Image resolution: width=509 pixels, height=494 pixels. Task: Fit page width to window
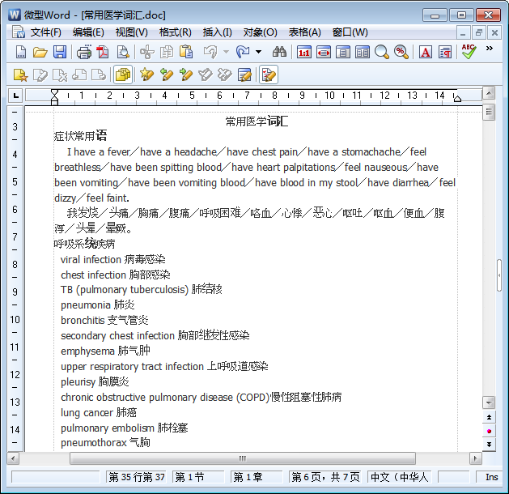324,52
